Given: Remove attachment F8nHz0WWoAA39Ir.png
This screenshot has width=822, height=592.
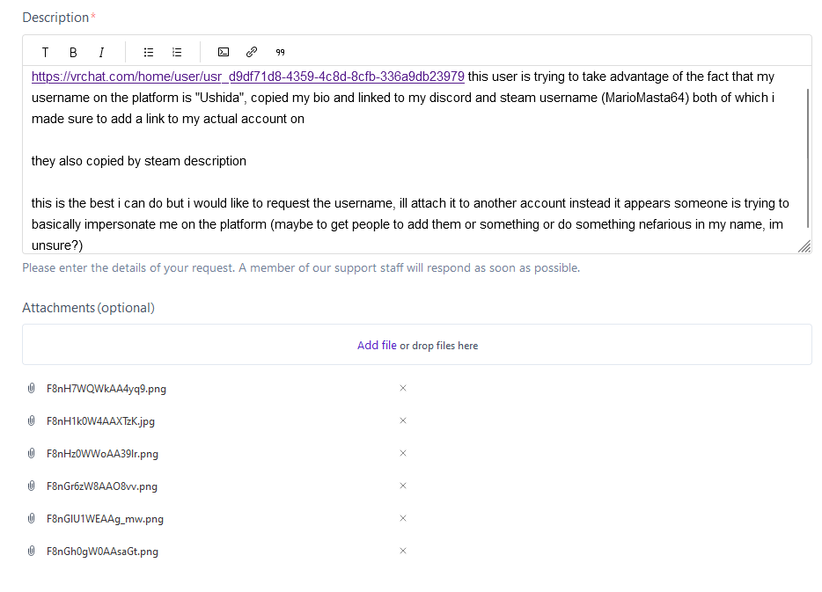Looking at the screenshot, I should click(x=403, y=453).
